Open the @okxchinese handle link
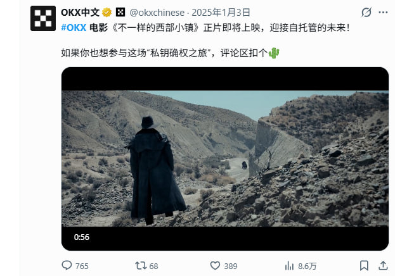395x276 pixels. pyautogui.click(x=157, y=13)
